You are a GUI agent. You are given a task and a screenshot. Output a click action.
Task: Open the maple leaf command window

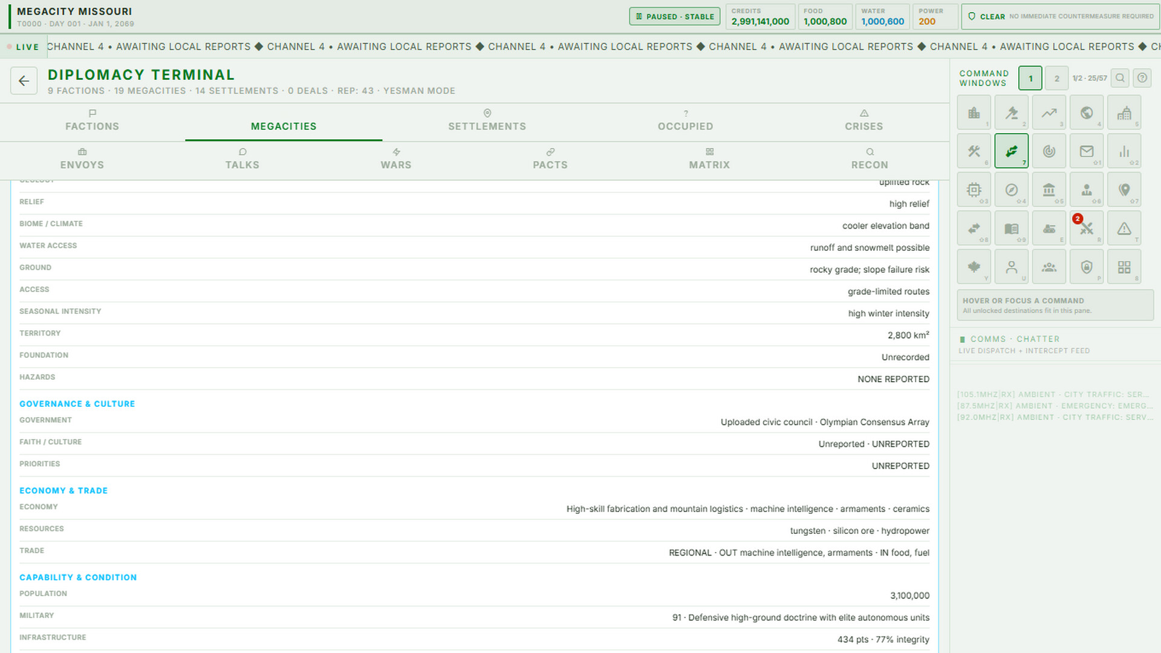[x=974, y=267]
